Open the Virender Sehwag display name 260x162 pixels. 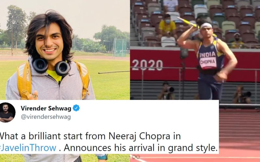tap(46, 108)
